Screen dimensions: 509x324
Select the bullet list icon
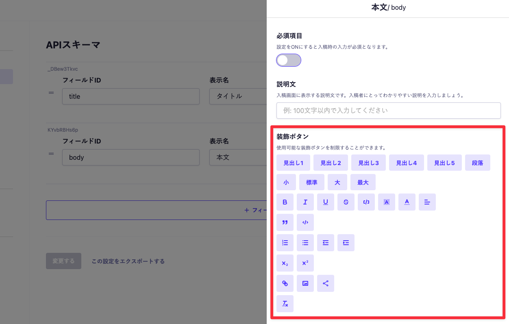(305, 243)
